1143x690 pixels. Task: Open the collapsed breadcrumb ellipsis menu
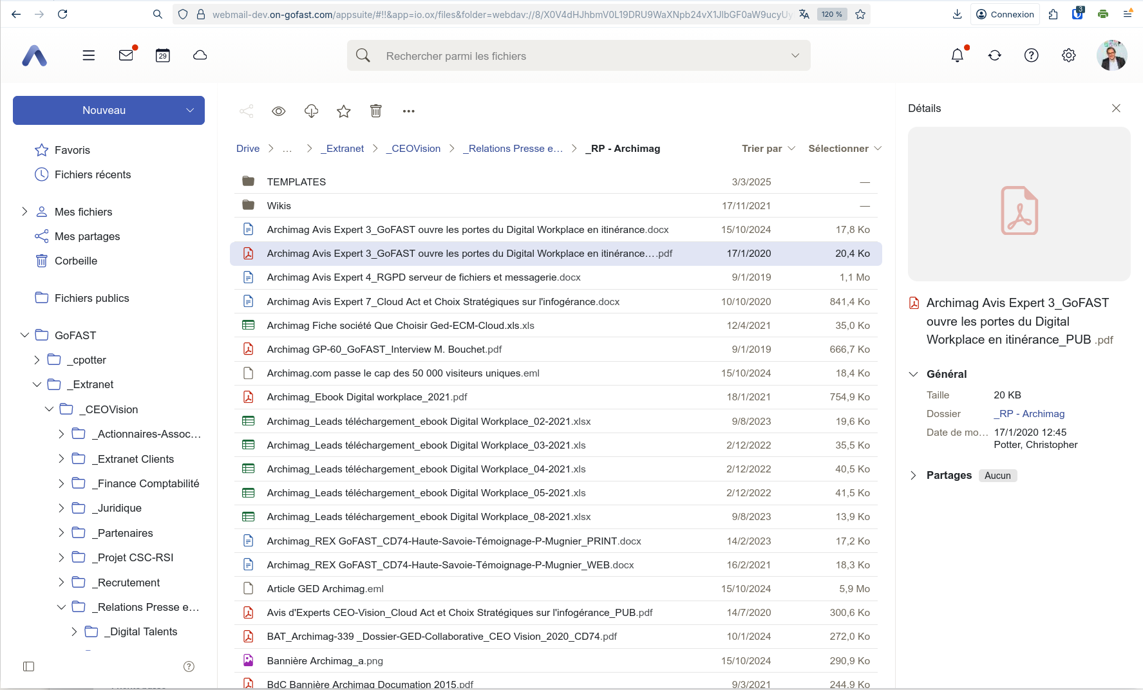point(287,148)
